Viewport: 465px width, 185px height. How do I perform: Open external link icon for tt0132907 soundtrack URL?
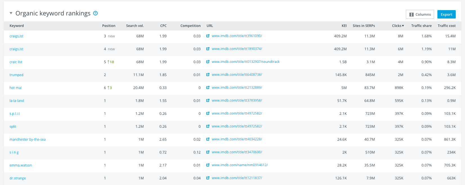(x=208, y=62)
